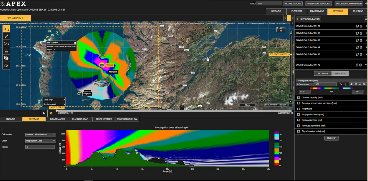This screenshot has height=181, width=368.
Task: Open the default-scalar color scale dropdown
Action: (305, 84)
